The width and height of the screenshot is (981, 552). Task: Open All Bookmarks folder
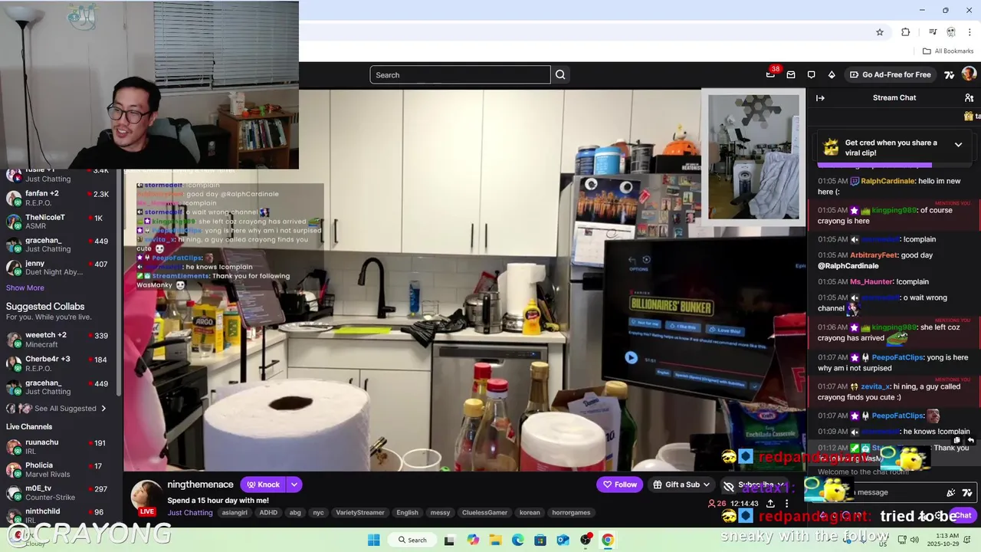(x=948, y=51)
